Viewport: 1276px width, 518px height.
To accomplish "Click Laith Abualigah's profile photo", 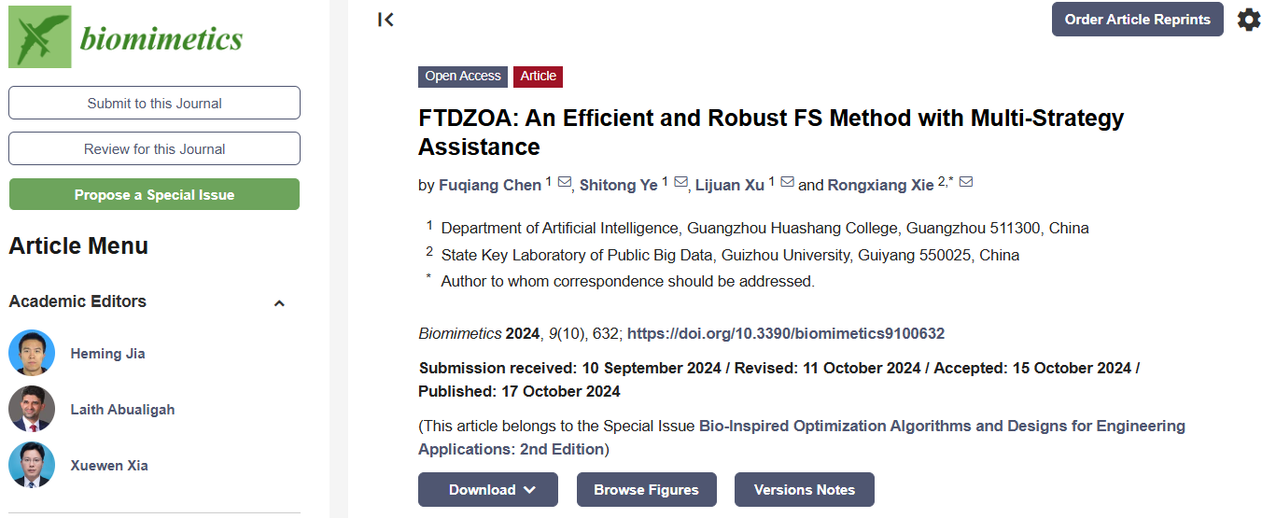I will [x=32, y=410].
